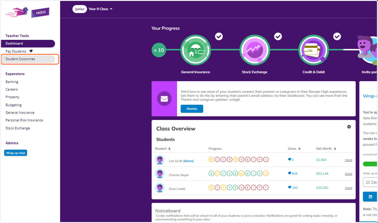Dismiss the parent connection notice
The height and width of the screenshot is (223, 378).
(192, 109)
